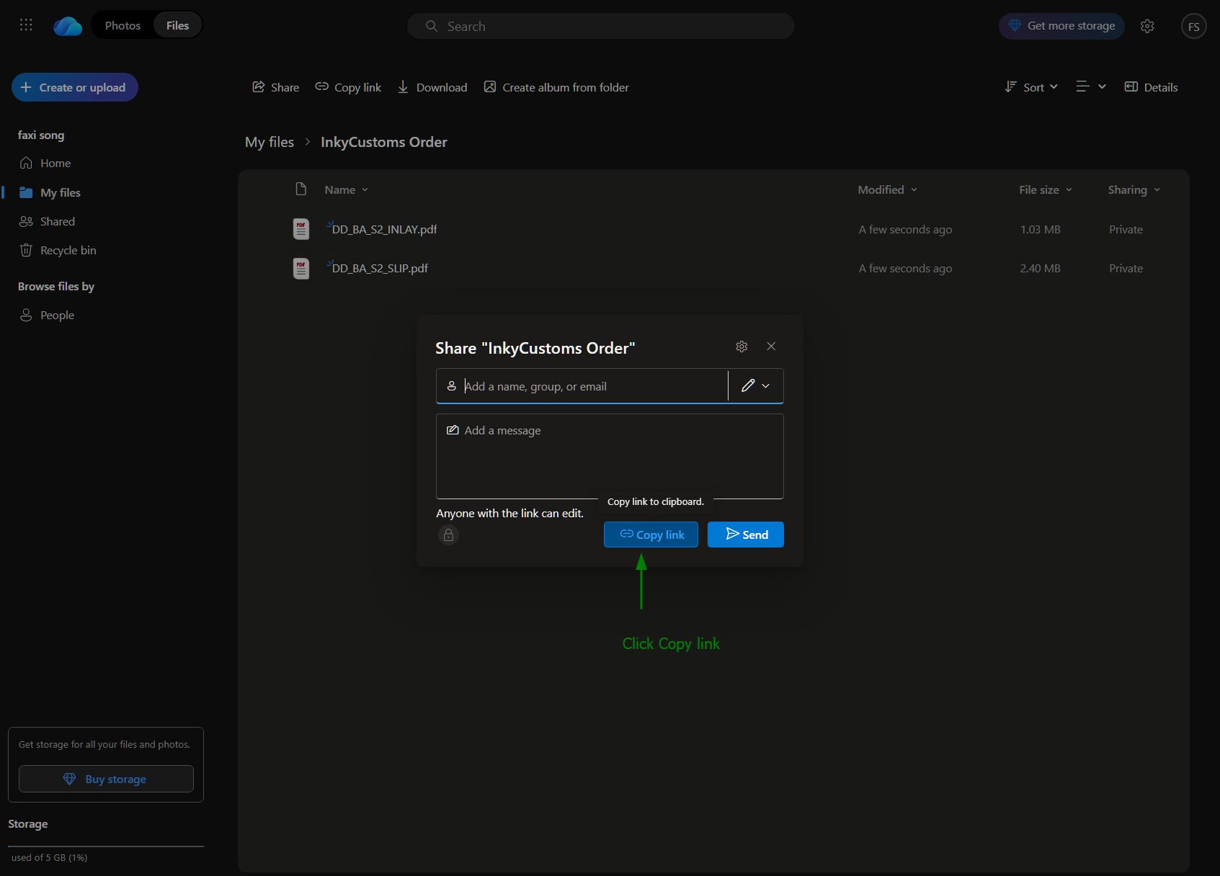The height and width of the screenshot is (876, 1220).
Task: Open the FS account avatar
Action: [1193, 26]
